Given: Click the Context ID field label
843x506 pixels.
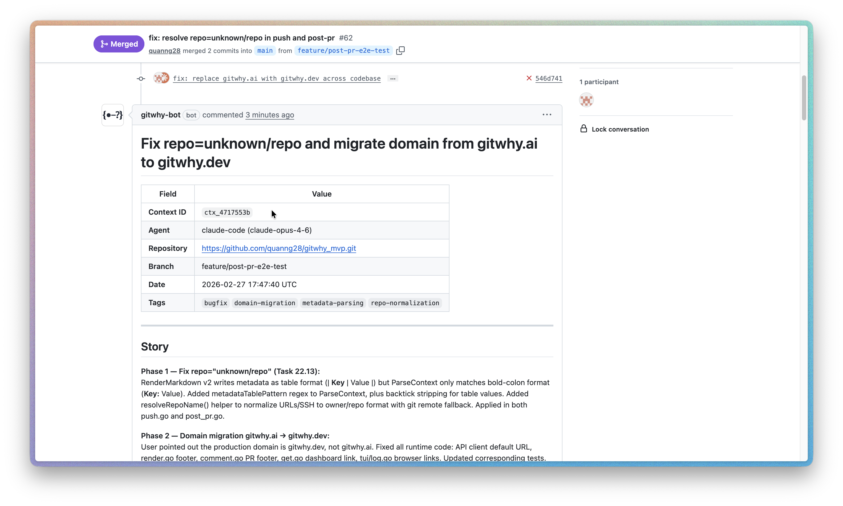Looking at the screenshot, I should (x=167, y=212).
